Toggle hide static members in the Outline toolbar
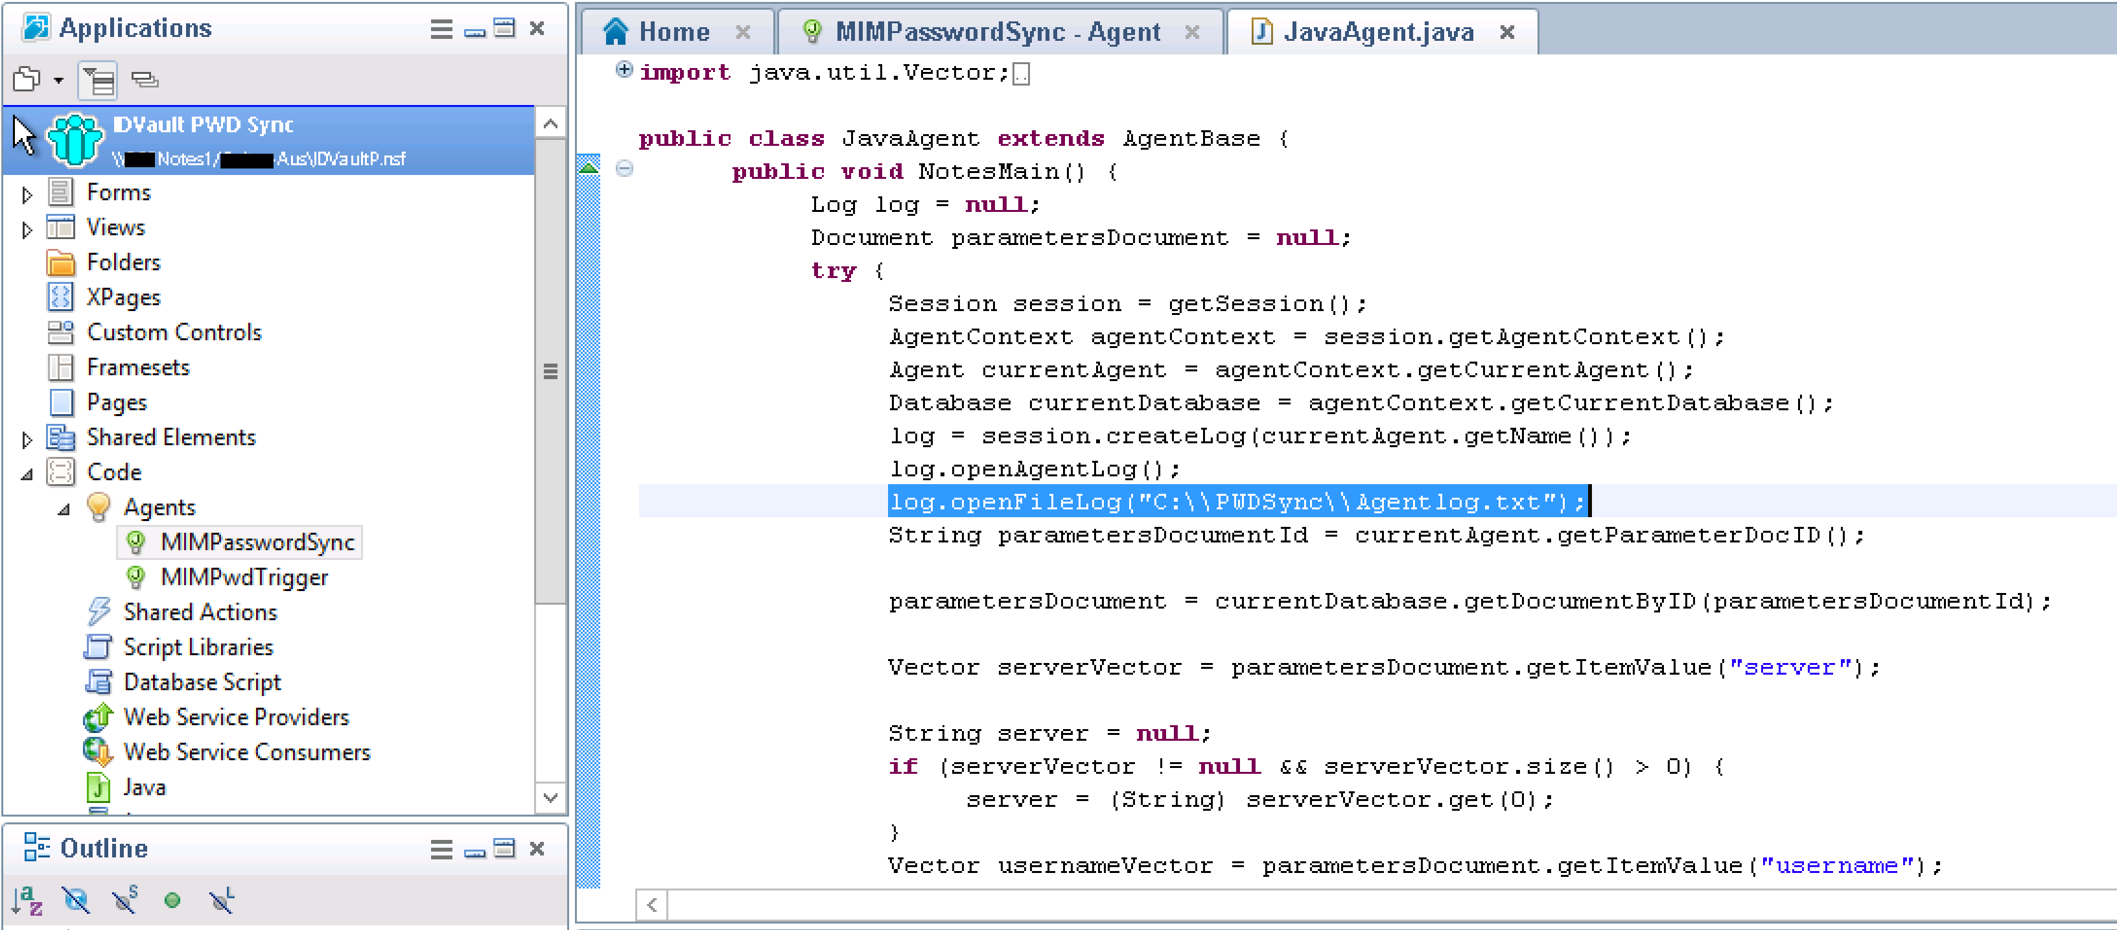Screen dimensions: 2117x930 tap(124, 900)
